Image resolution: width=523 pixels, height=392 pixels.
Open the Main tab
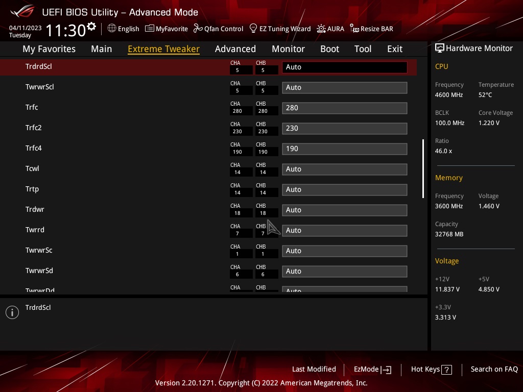(102, 49)
